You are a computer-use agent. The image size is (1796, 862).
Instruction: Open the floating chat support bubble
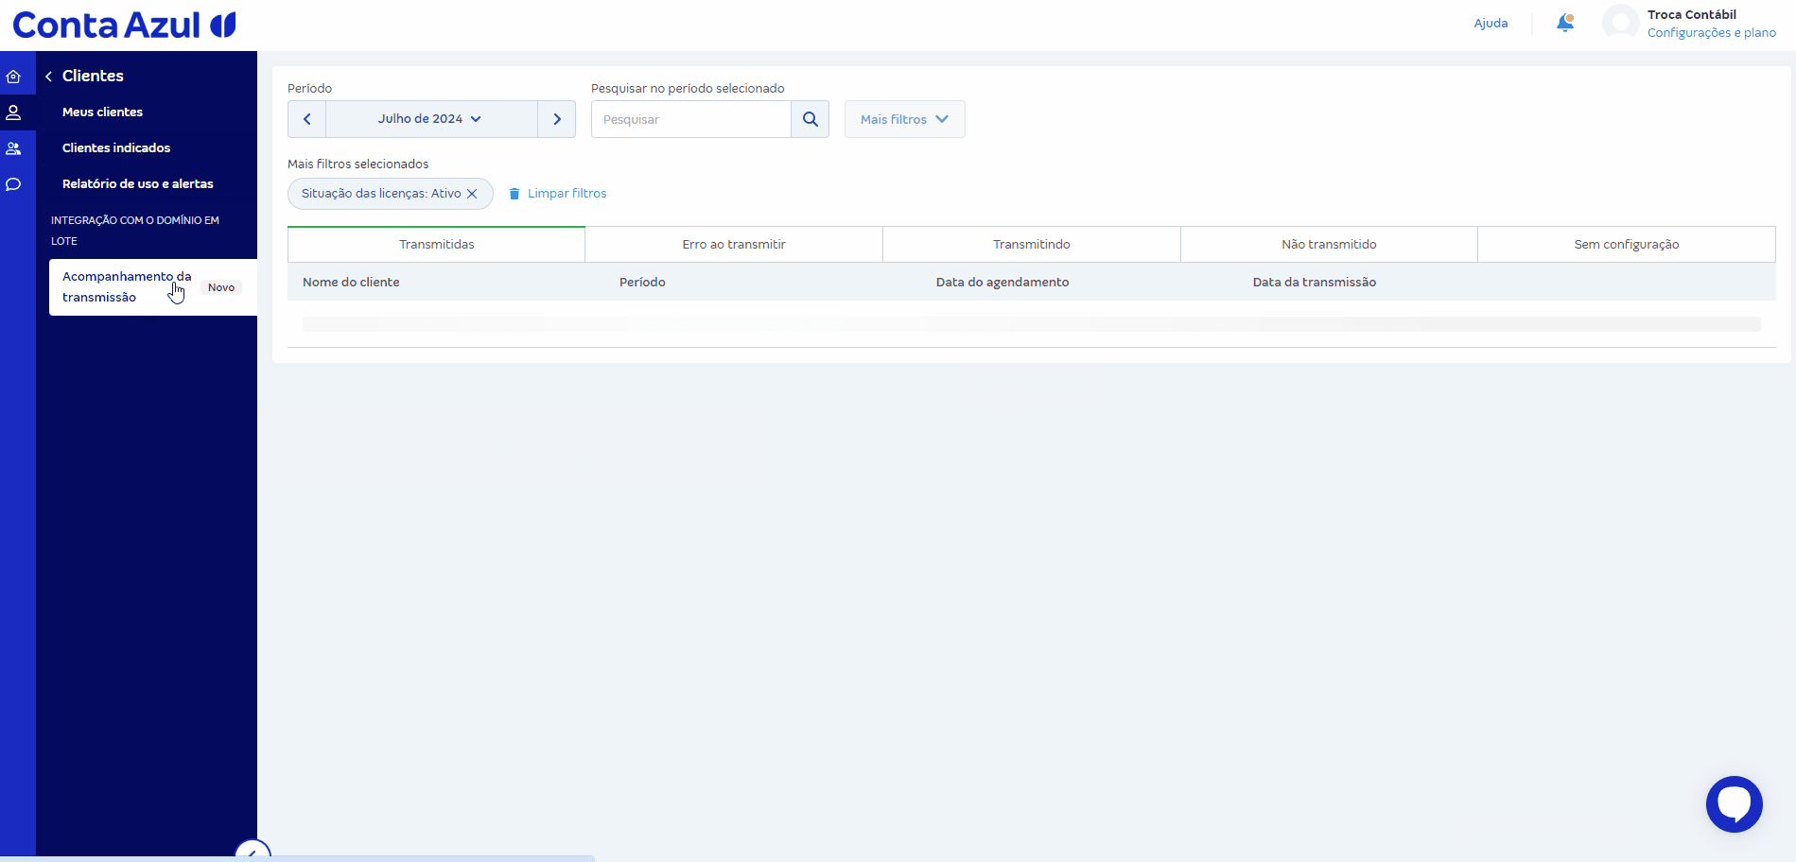pyautogui.click(x=1735, y=804)
